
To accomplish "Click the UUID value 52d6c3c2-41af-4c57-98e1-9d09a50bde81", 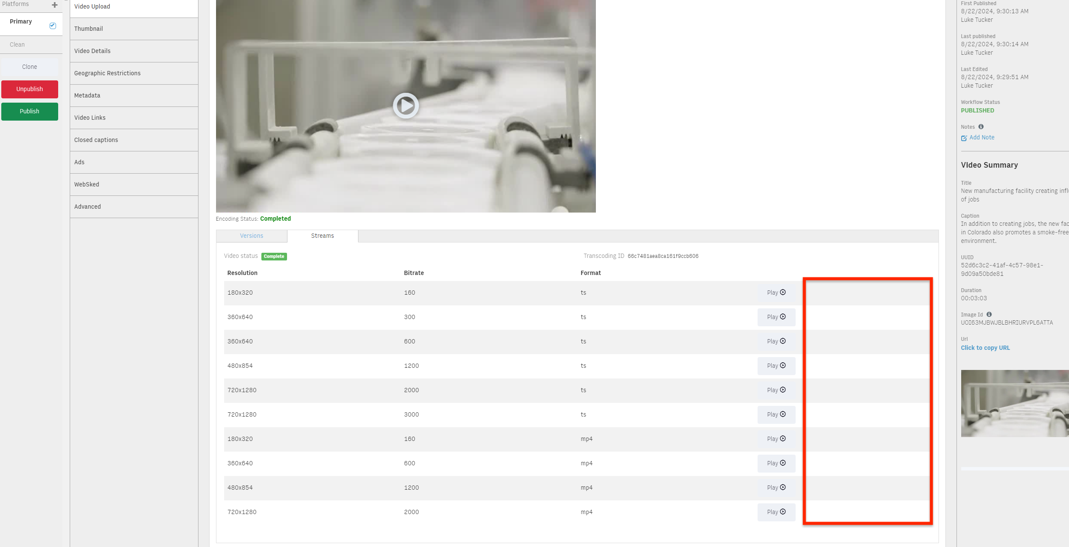I will 1002,269.
